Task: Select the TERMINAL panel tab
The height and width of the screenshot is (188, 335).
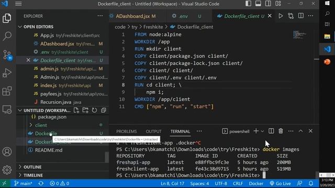Action: [180, 131]
